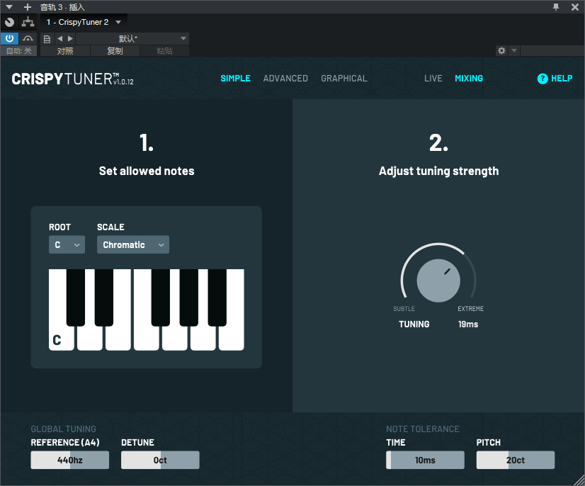Click the 19ms tuning value
This screenshot has width=585, height=486.
[x=468, y=324]
